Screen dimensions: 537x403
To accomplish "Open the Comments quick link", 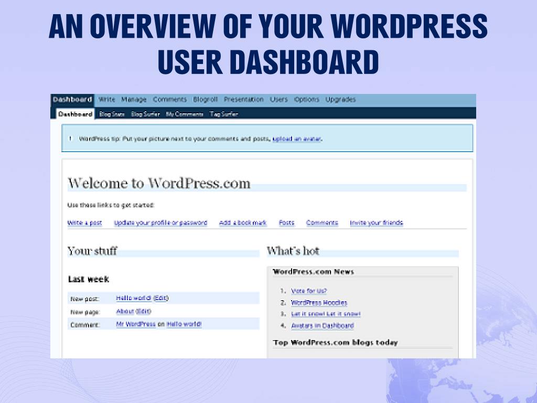I will 322,222.
